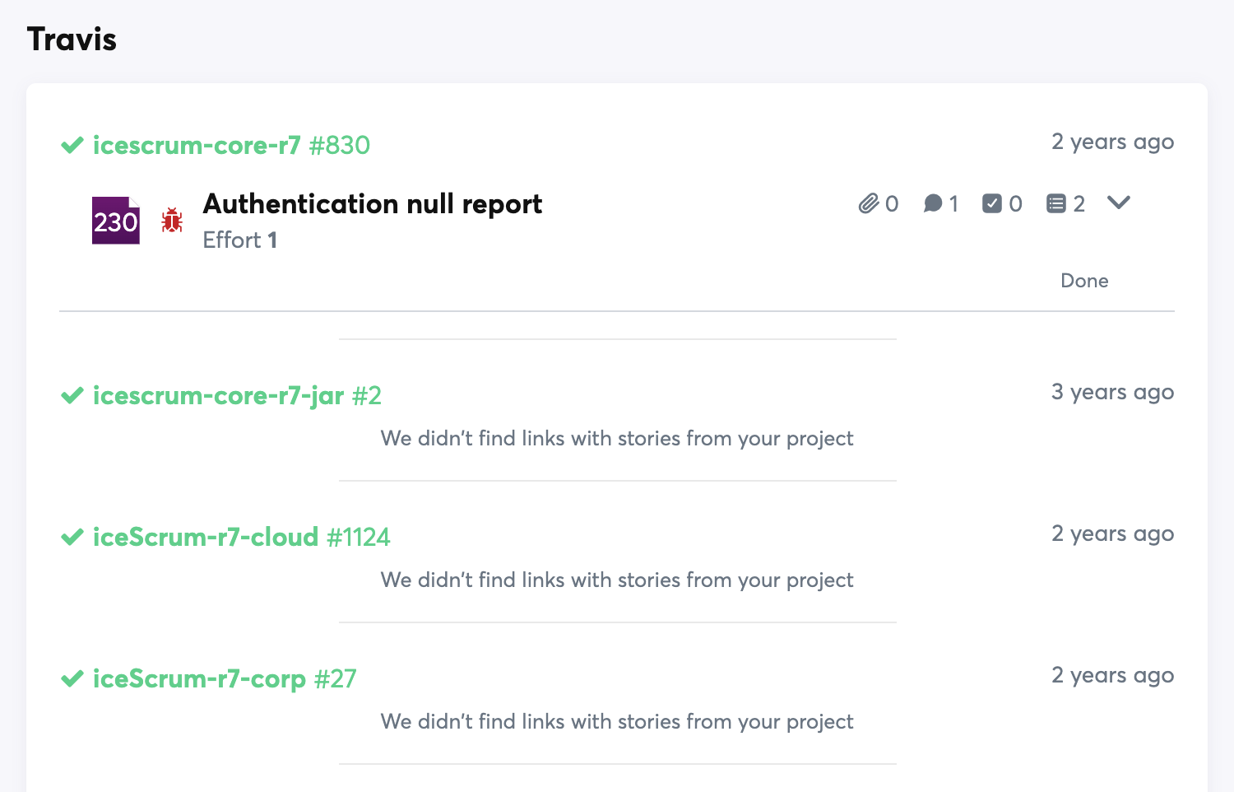Click the Effort 1 value
This screenshot has width=1234, height=792.
239,240
